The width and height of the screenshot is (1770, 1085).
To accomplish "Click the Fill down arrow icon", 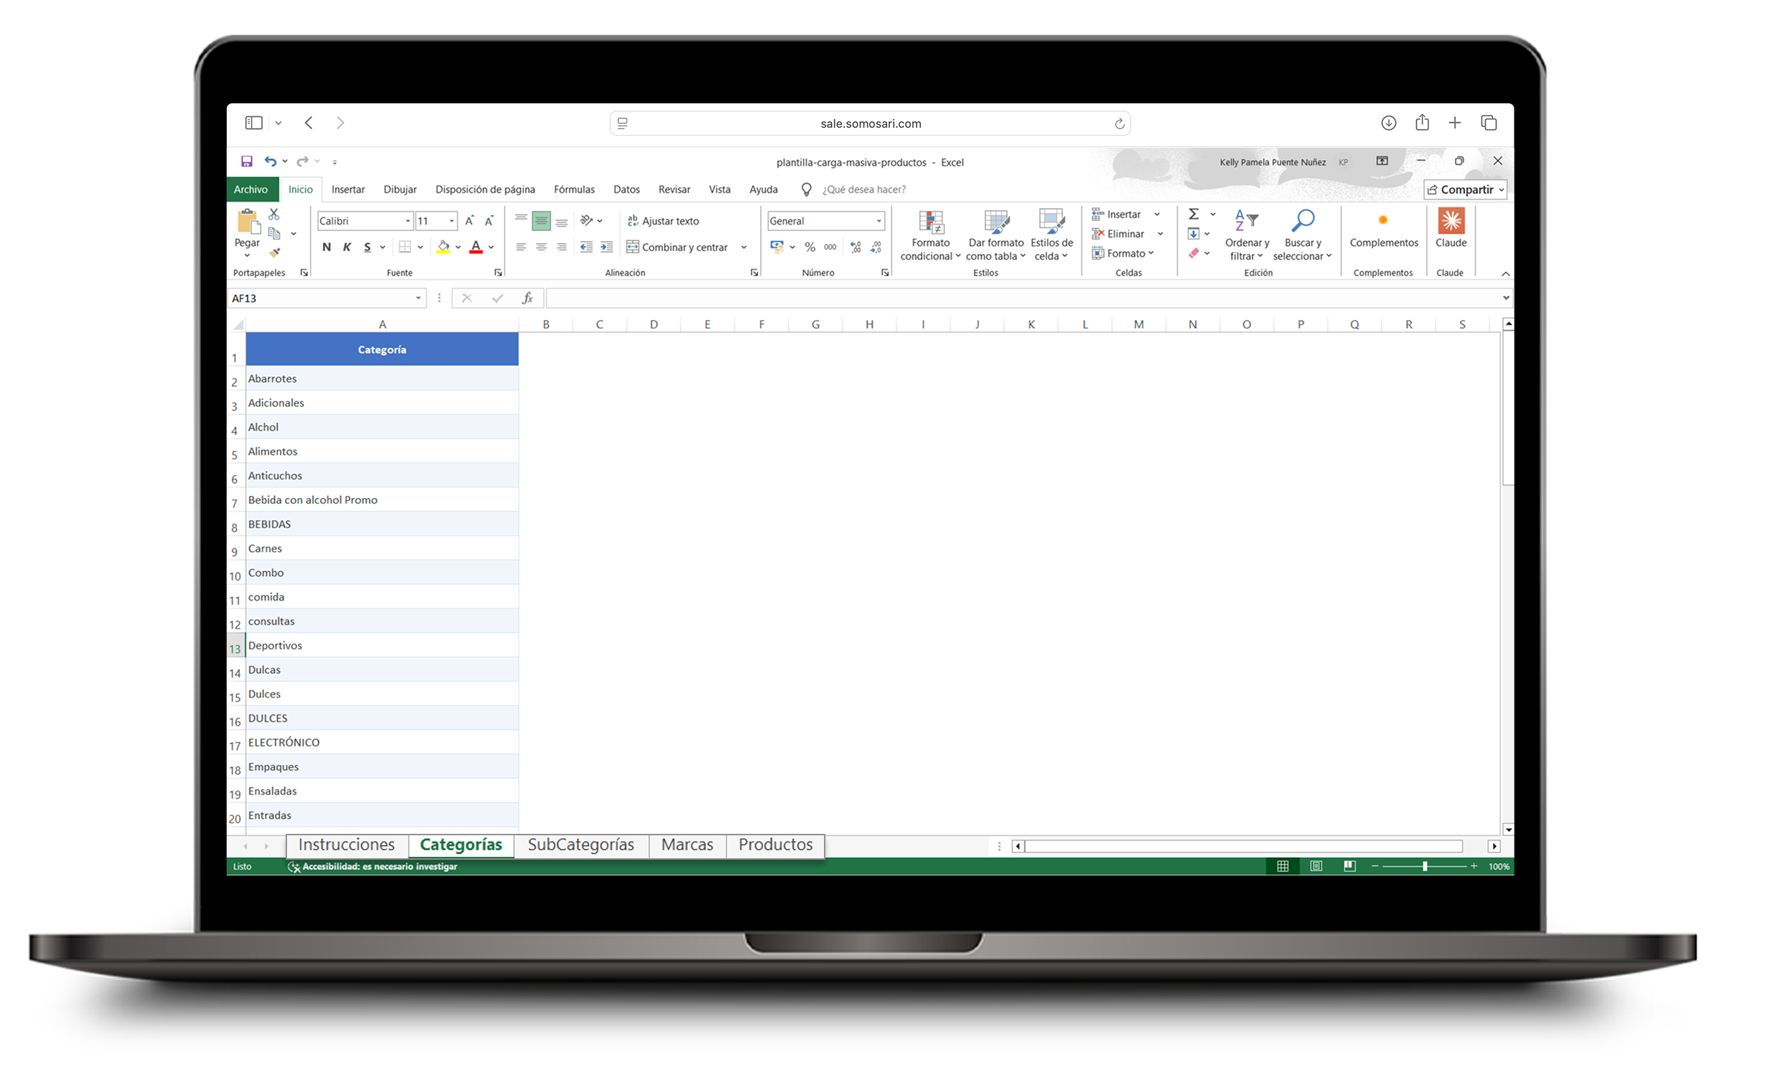I will [x=1194, y=234].
